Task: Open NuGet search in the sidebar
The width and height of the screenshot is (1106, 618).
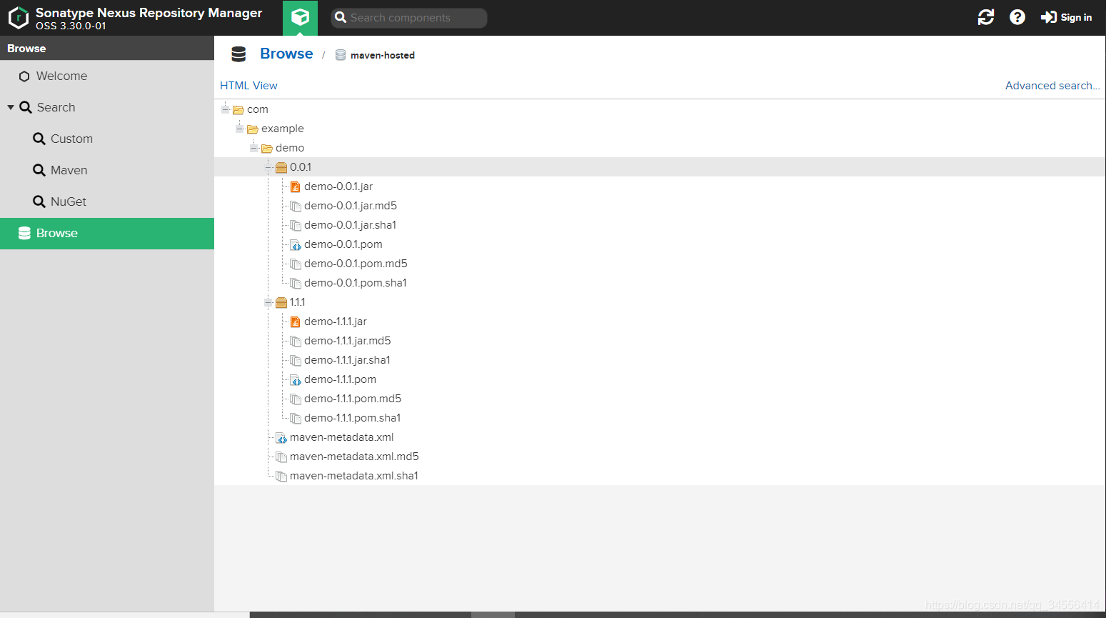Action: [x=107, y=201]
